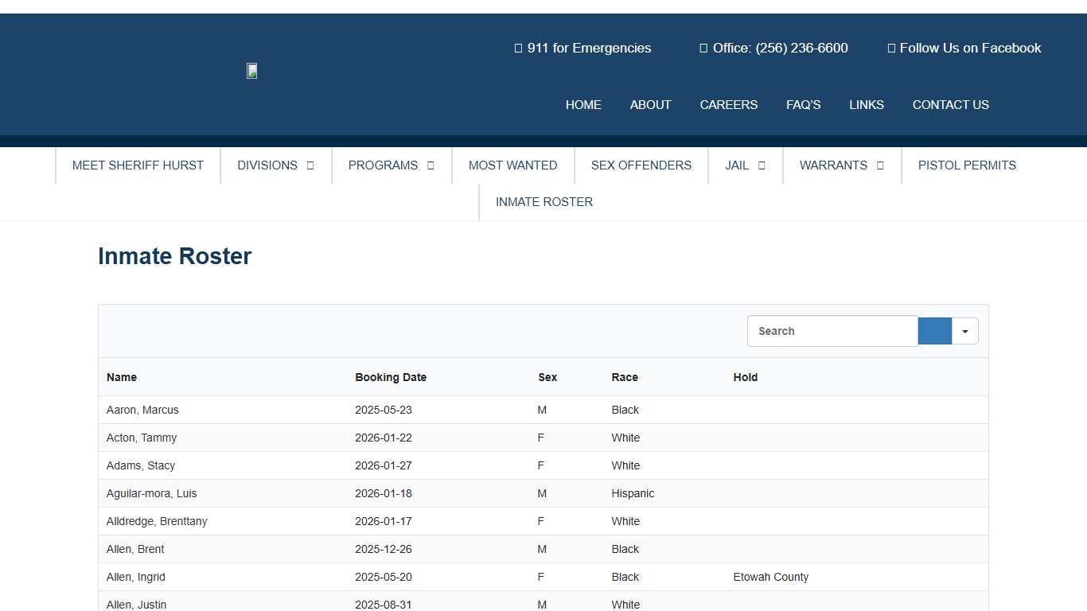Screen dimensions: 1087x611
Task: Go to the HOME menu item
Action: 583,104
